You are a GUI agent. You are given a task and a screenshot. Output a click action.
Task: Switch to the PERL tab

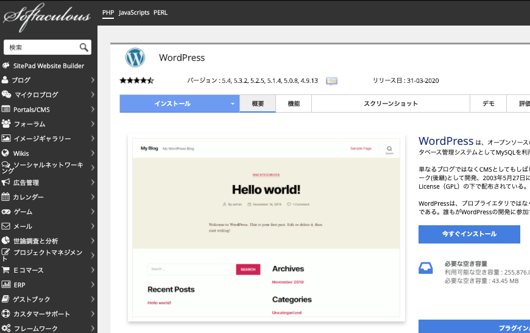(x=161, y=13)
